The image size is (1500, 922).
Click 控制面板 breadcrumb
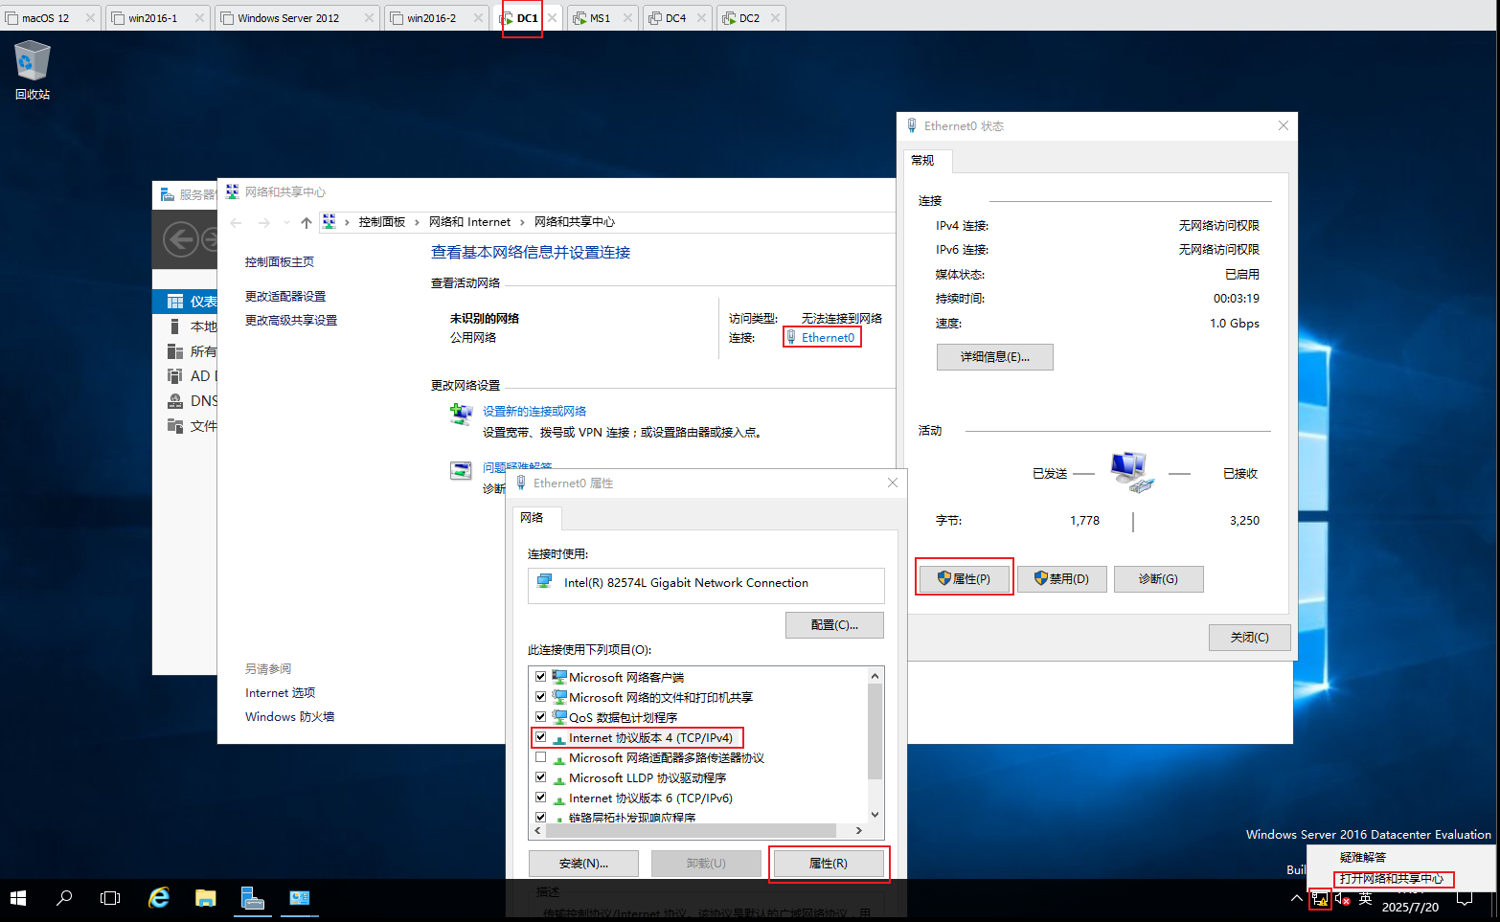[382, 222]
